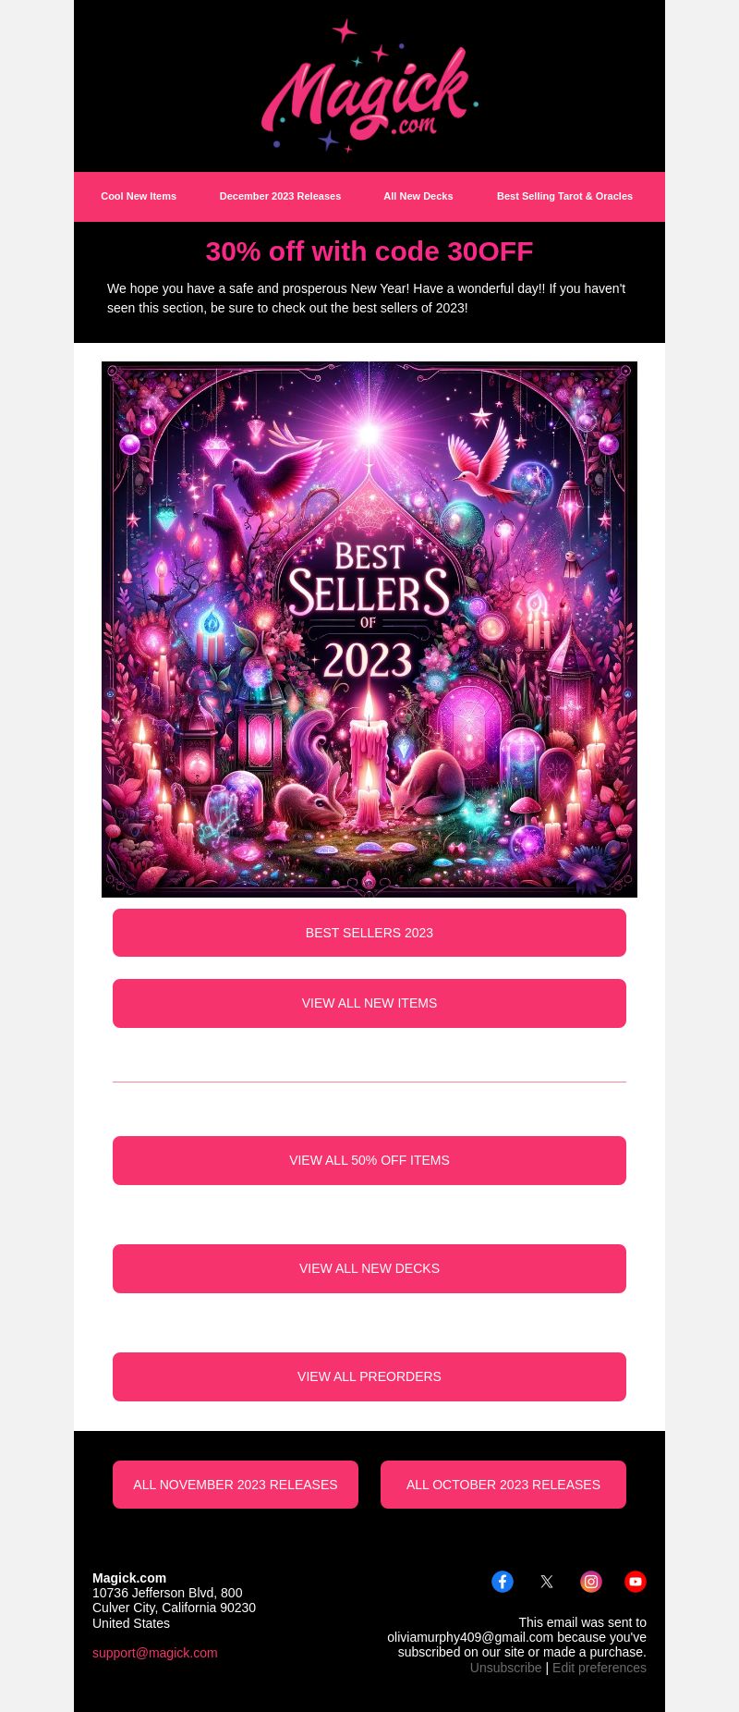Select All New Decks in navigation

pos(418,196)
